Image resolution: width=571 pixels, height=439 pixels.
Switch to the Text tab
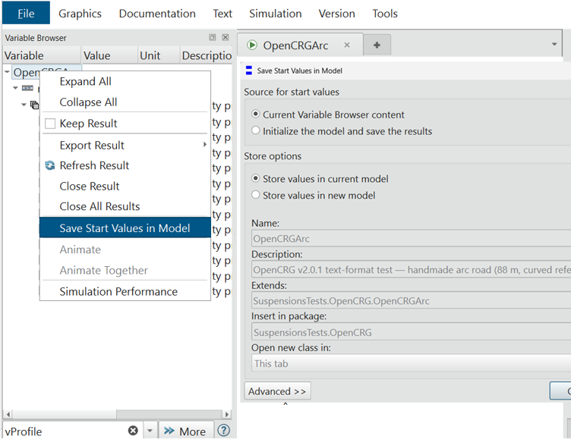222,14
